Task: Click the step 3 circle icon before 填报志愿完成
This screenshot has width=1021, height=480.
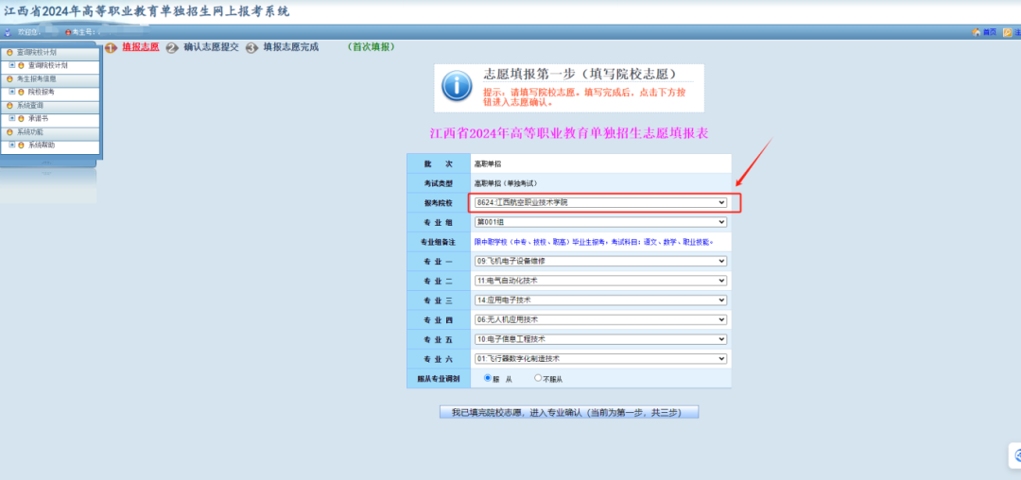Action: coord(251,47)
